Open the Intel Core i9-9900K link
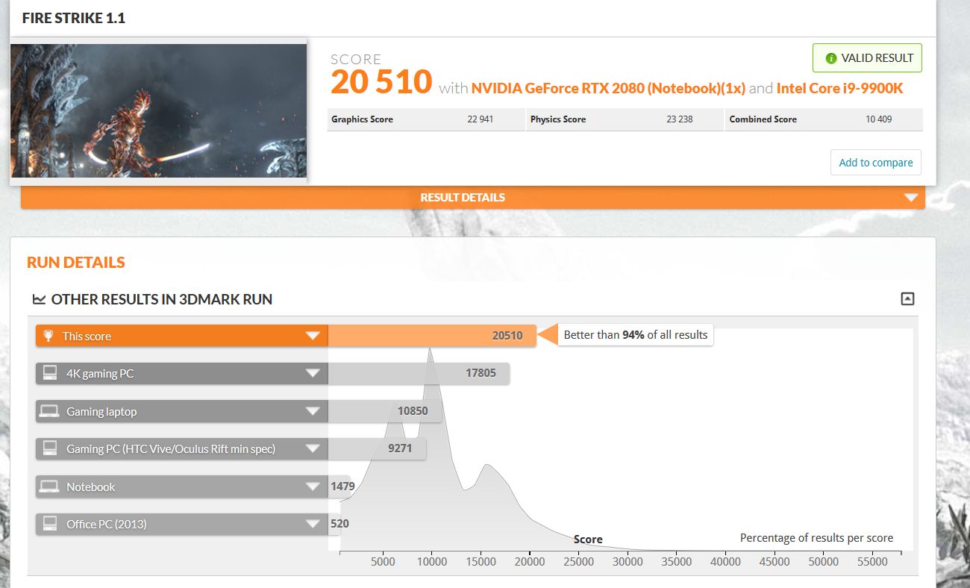Image resolution: width=970 pixels, height=588 pixels. 840,88
